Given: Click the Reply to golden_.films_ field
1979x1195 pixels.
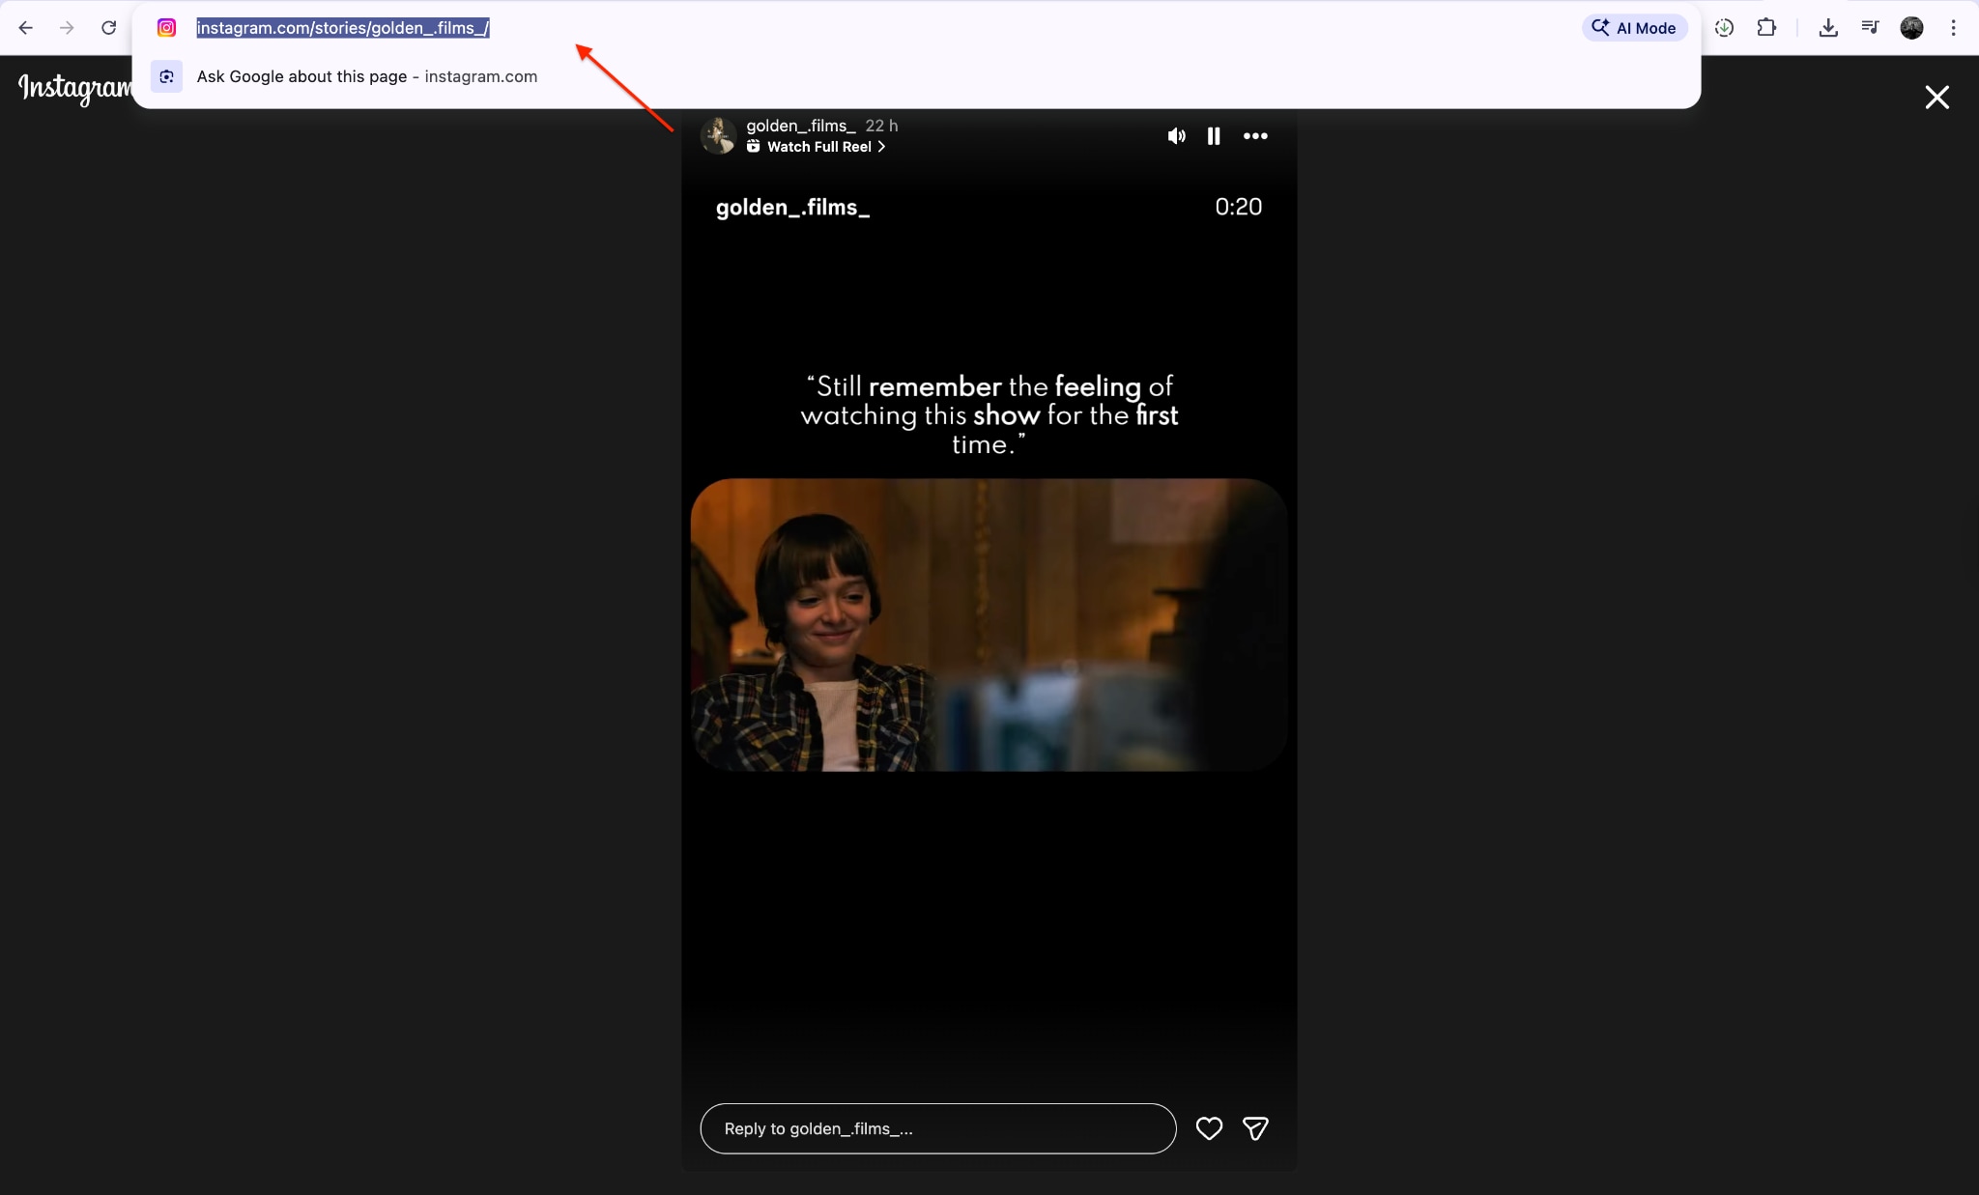Looking at the screenshot, I should (937, 1128).
